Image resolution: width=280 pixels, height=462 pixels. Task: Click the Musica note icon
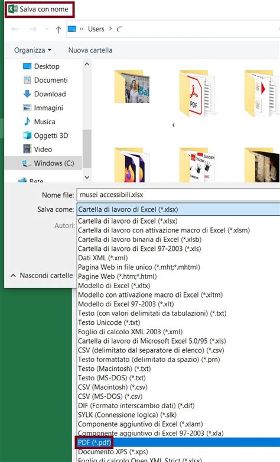[27, 121]
